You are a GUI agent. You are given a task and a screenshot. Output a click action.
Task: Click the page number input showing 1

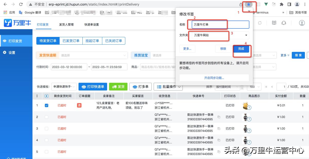pyautogui.click(x=281, y=87)
